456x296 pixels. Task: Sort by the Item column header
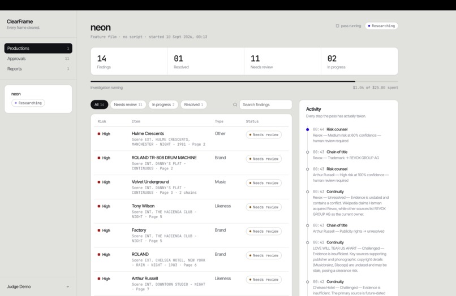pyautogui.click(x=136, y=121)
